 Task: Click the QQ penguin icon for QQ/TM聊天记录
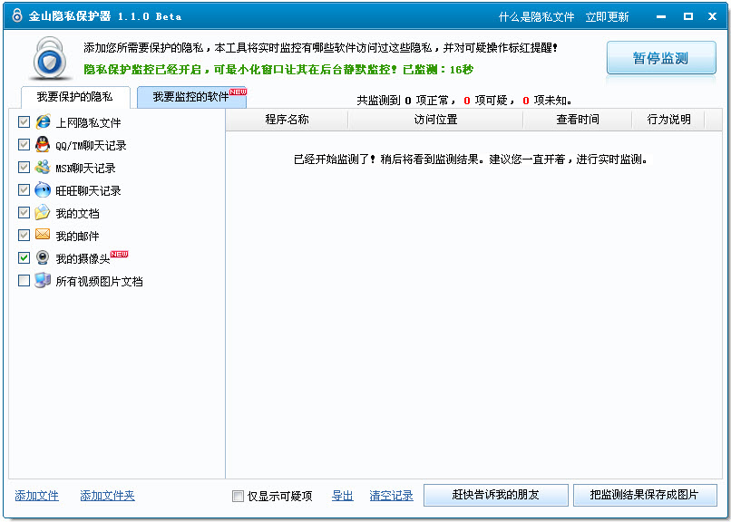coord(43,144)
